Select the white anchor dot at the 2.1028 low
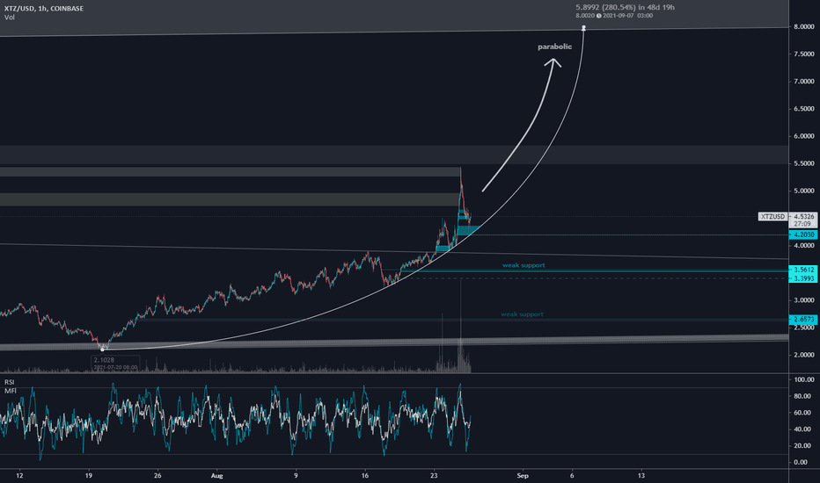 tap(102, 349)
